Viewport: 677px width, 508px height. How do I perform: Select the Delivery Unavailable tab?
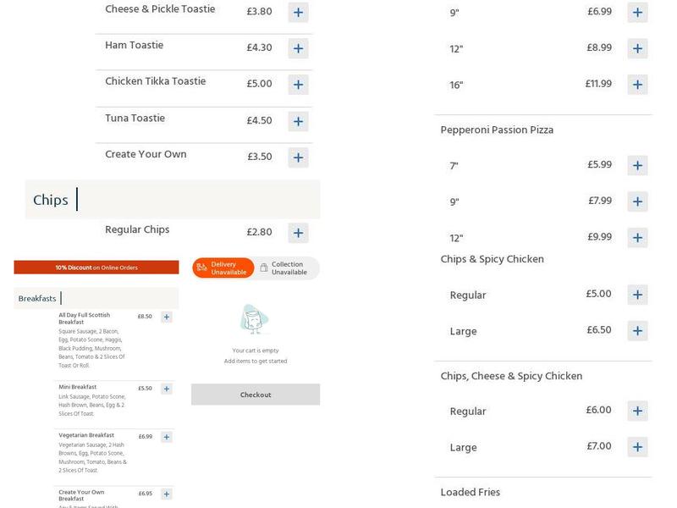[226, 268]
